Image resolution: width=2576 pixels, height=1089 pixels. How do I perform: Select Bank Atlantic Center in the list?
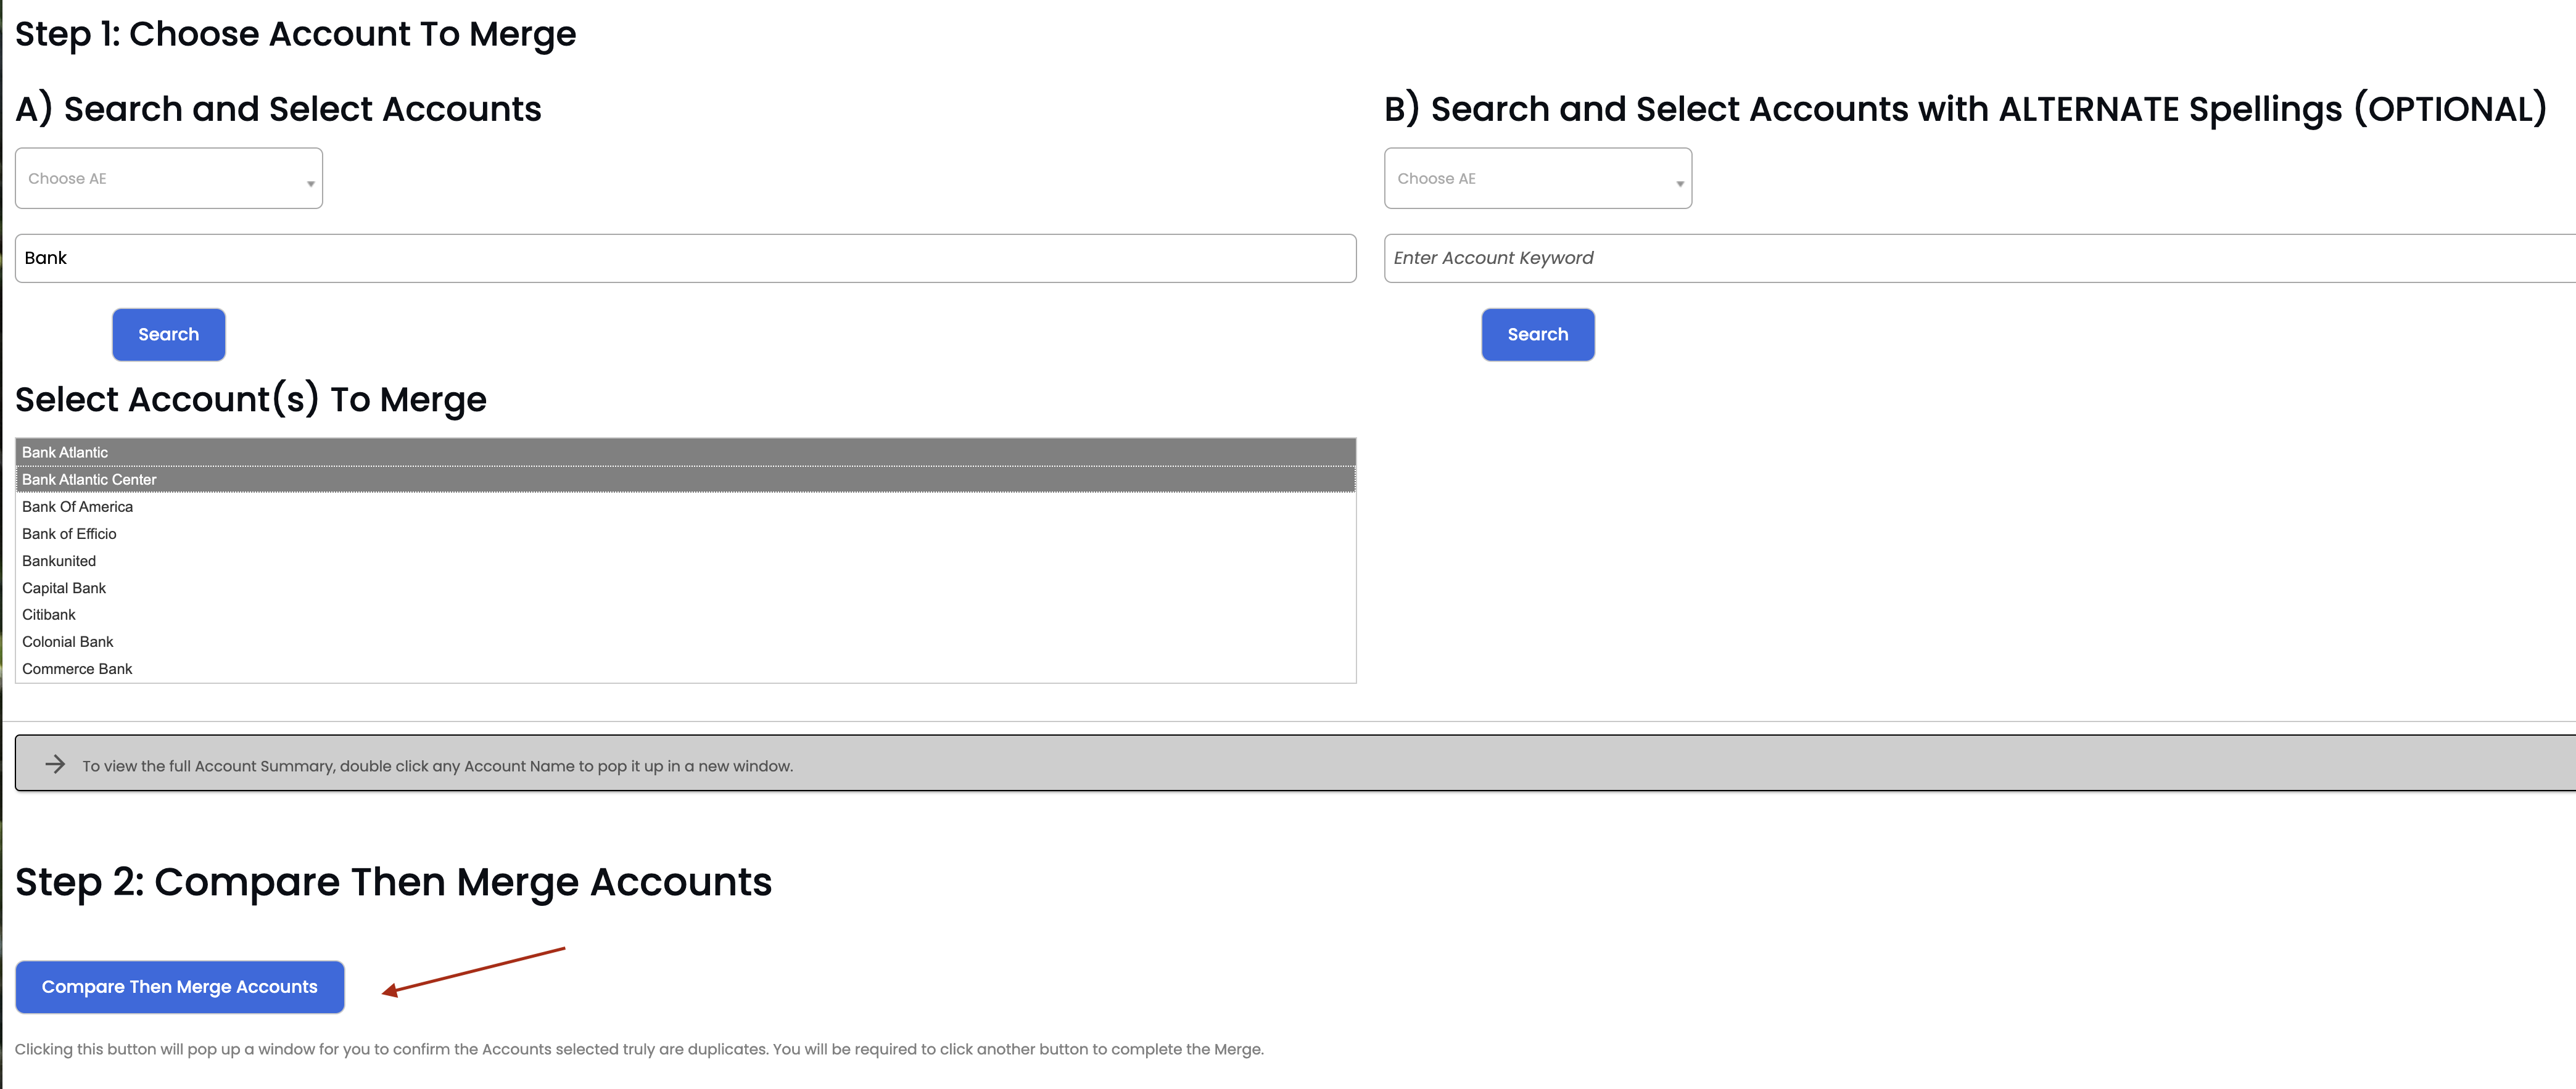pyautogui.click(x=686, y=479)
